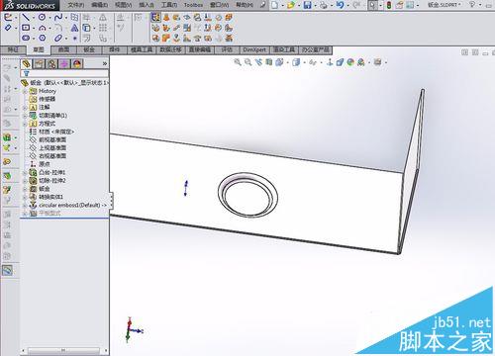
Task: Open the ConfigurationManager tab
Action: pyautogui.click(x=51, y=63)
